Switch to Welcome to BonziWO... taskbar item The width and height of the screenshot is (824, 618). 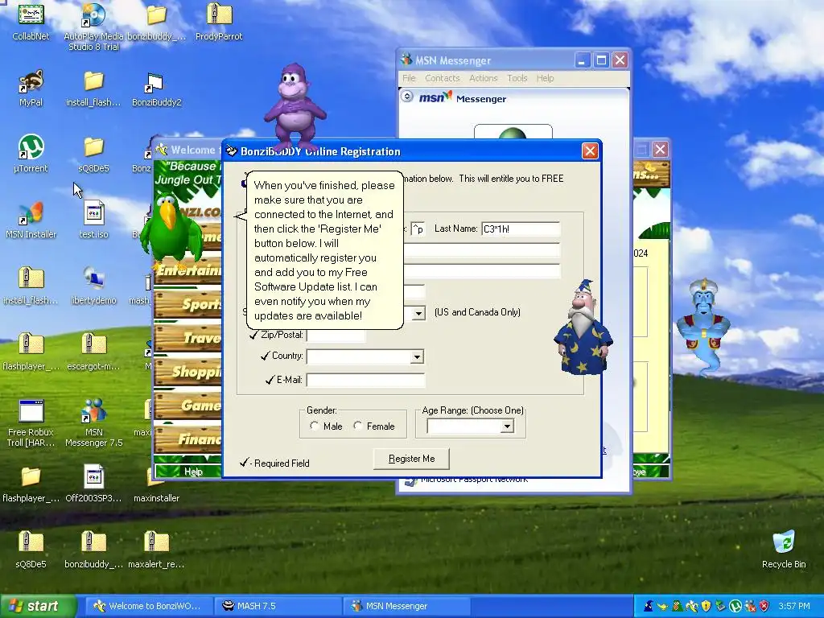click(148, 606)
